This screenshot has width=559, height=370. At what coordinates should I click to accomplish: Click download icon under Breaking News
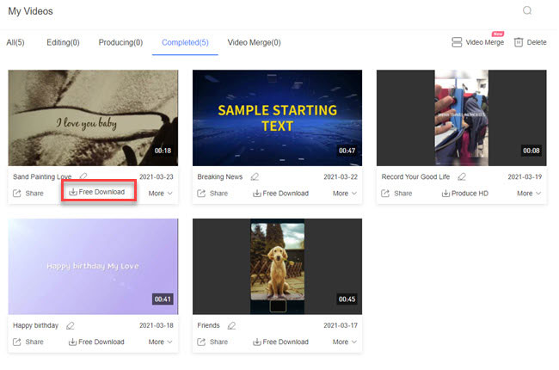[256, 193]
